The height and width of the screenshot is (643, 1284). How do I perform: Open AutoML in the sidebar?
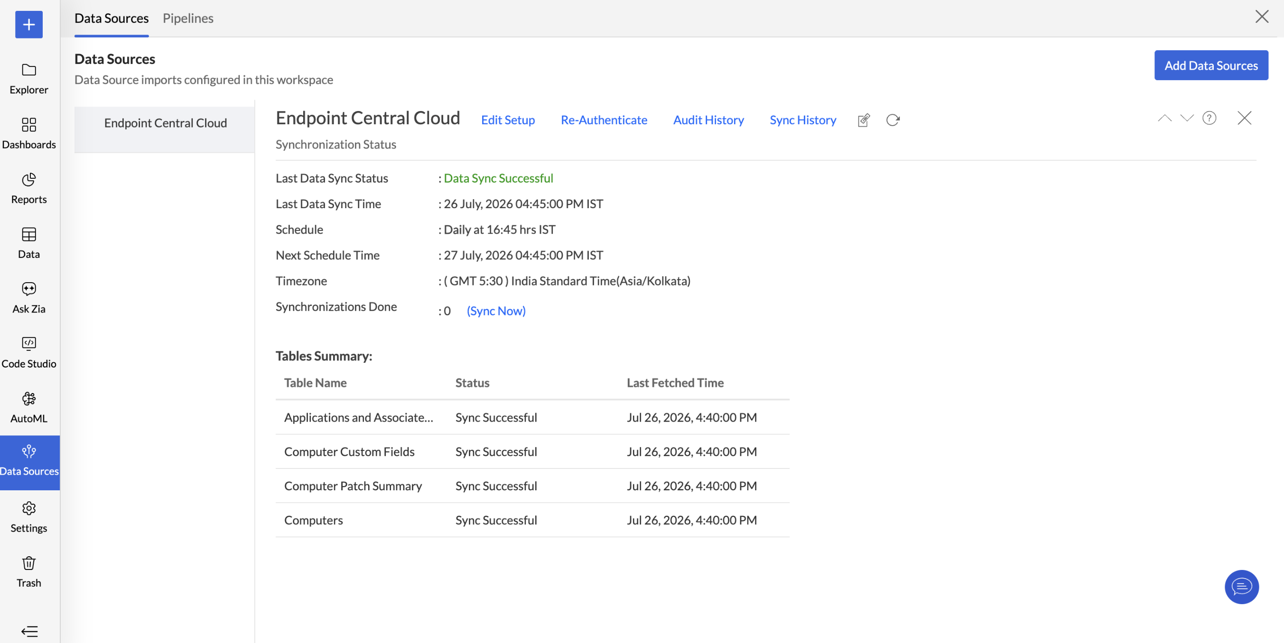point(29,407)
